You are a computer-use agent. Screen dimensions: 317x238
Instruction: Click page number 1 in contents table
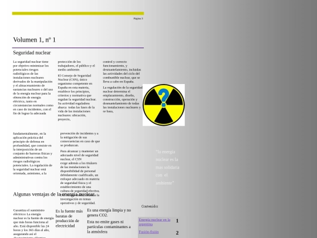point(177,221)
